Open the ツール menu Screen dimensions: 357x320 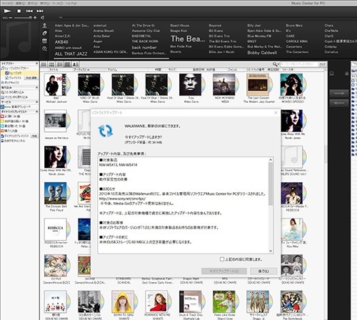(58, 4)
